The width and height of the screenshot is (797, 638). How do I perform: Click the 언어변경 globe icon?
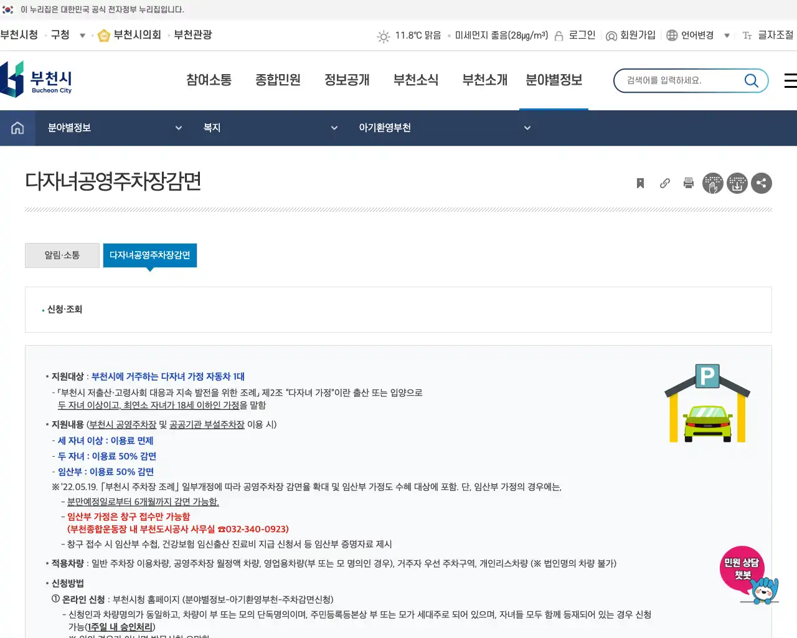point(671,36)
